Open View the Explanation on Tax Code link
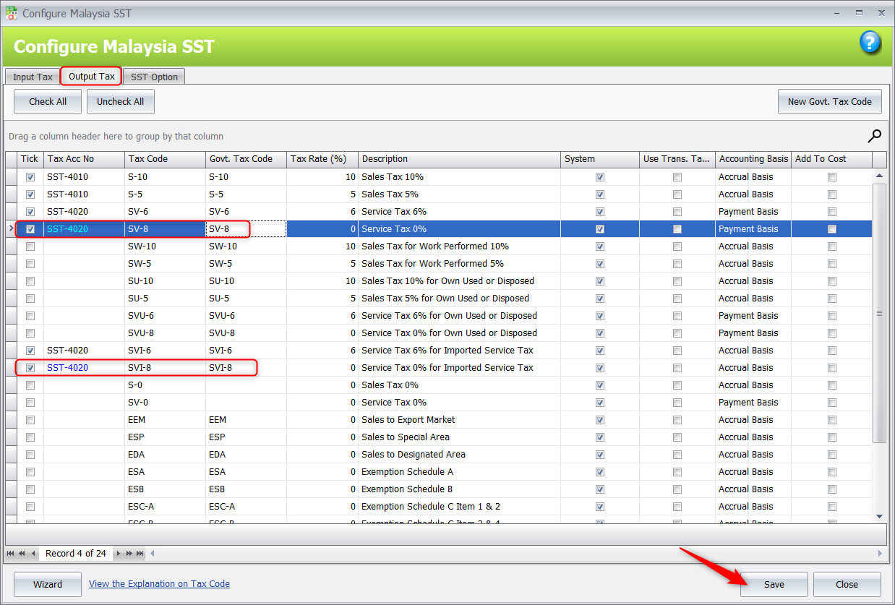Viewport: 895px width, 605px height. 159,584
